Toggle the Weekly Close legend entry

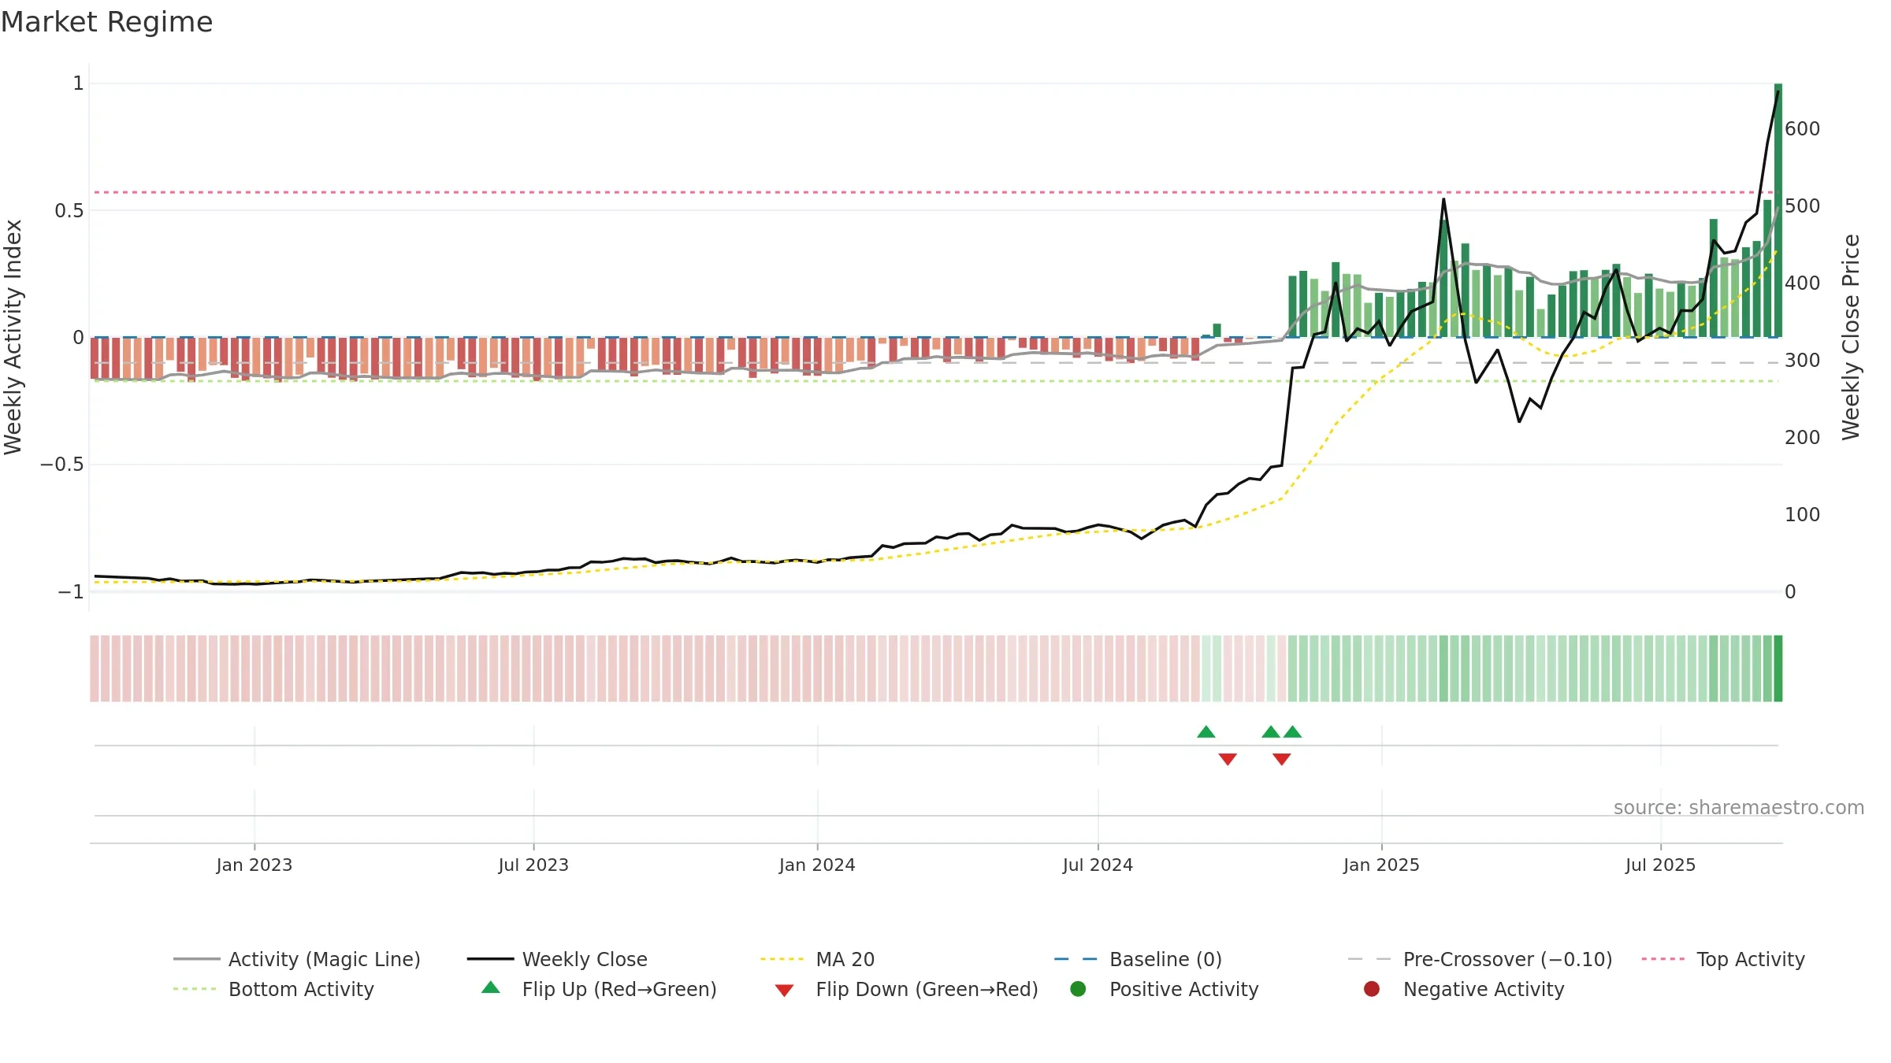pos(557,959)
